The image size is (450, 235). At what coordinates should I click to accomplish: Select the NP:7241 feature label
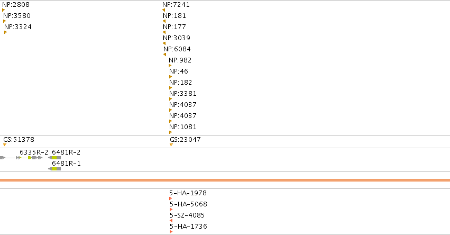176,5
